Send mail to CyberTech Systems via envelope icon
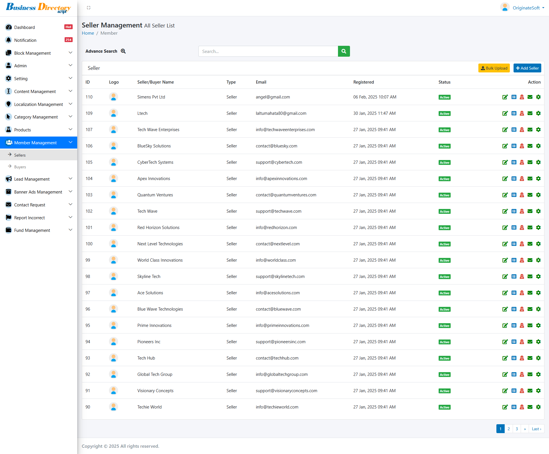This screenshot has height=454, width=549. (530, 162)
